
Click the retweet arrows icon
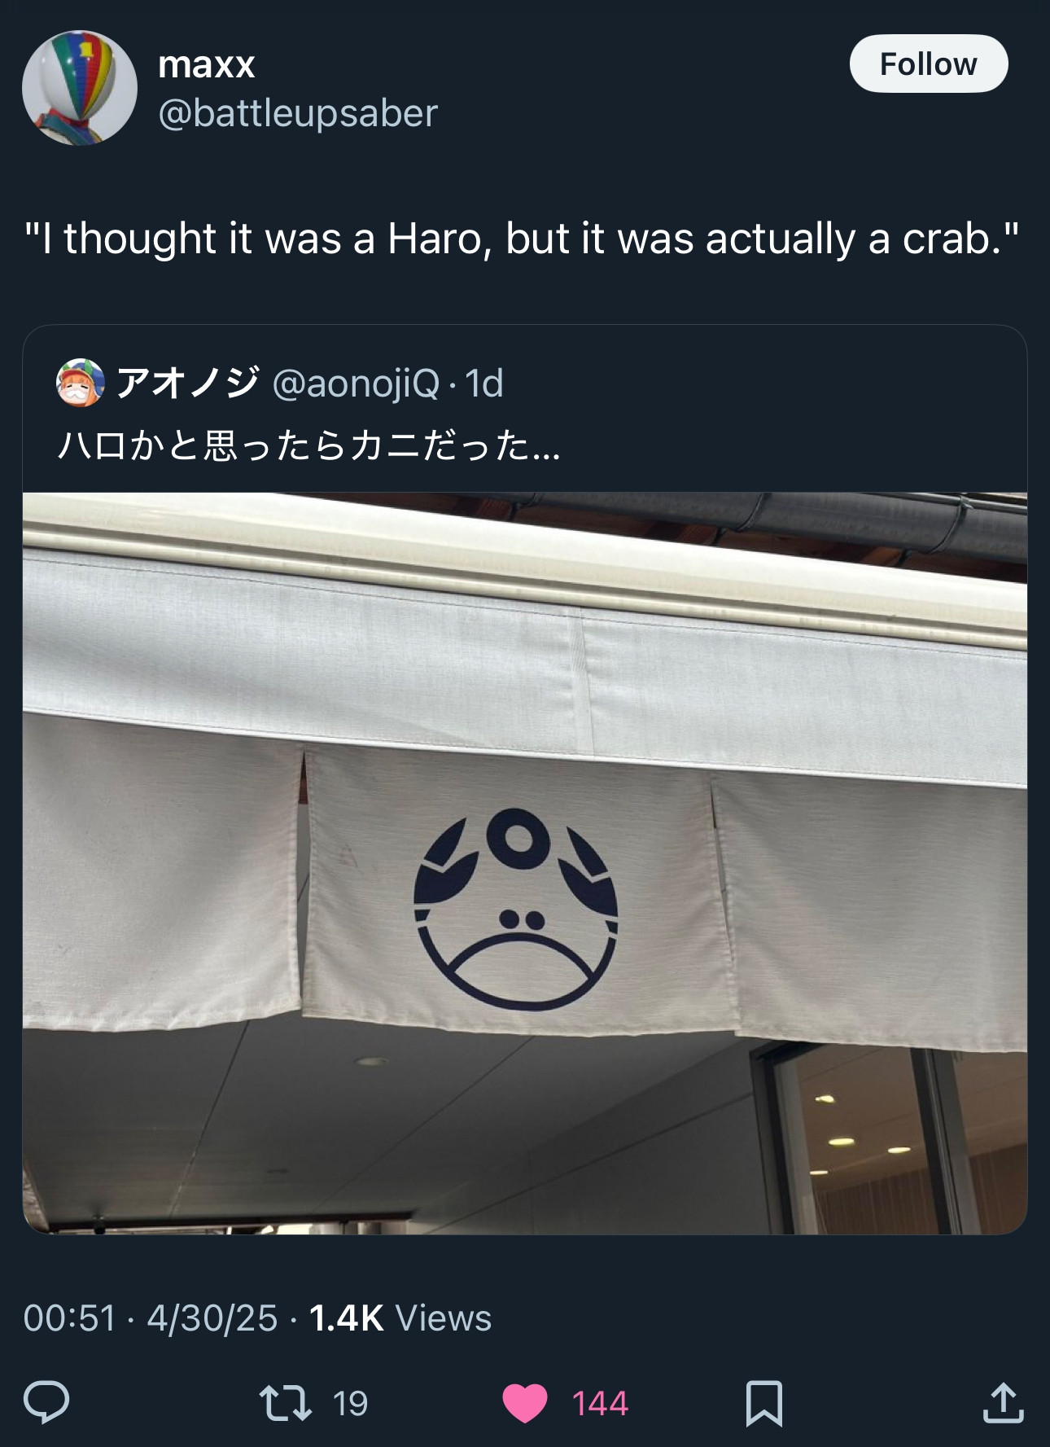tap(285, 1403)
